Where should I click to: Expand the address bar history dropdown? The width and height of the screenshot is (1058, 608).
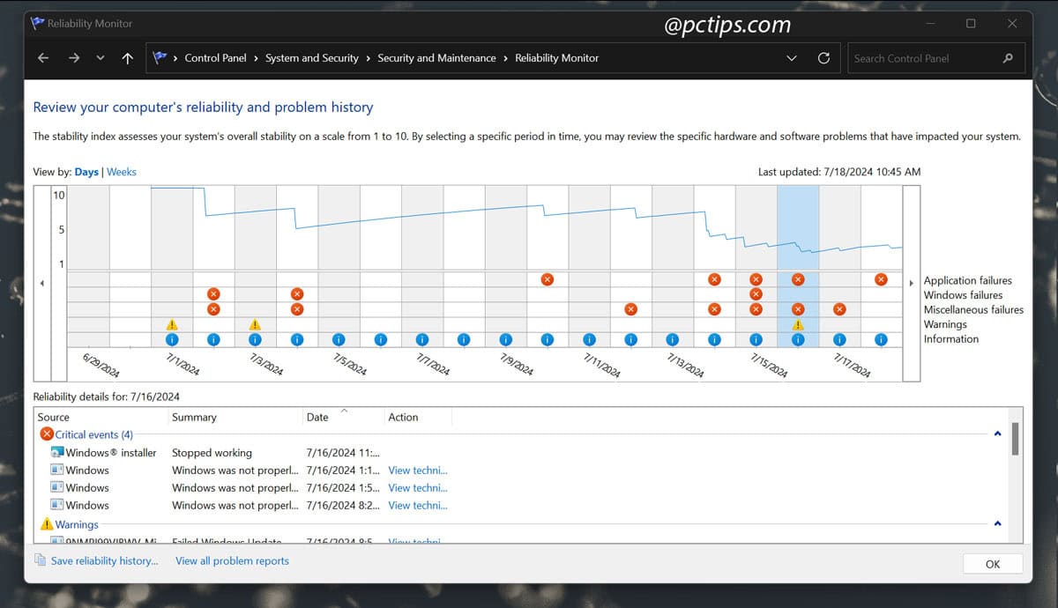click(x=790, y=58)
